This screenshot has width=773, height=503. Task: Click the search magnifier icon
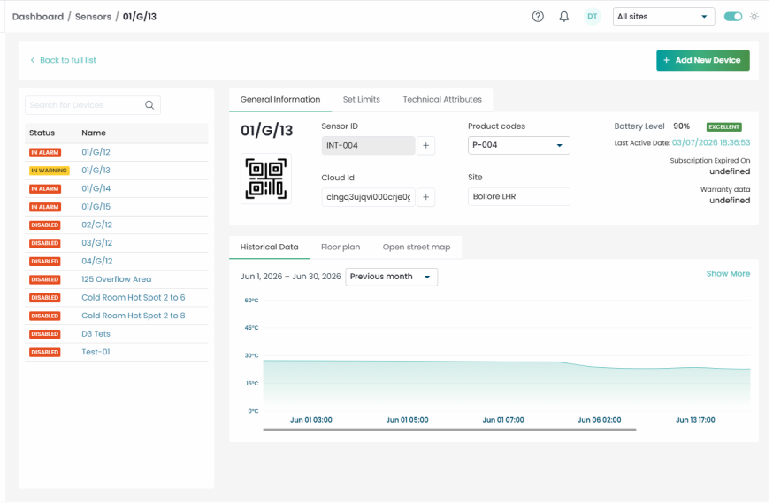(x=149, y=105)
